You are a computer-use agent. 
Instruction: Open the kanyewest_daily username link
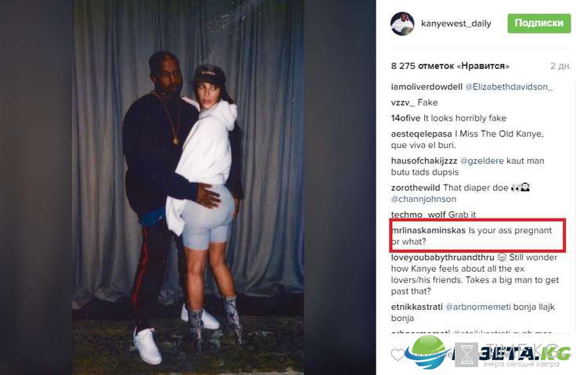click(456, 23)
